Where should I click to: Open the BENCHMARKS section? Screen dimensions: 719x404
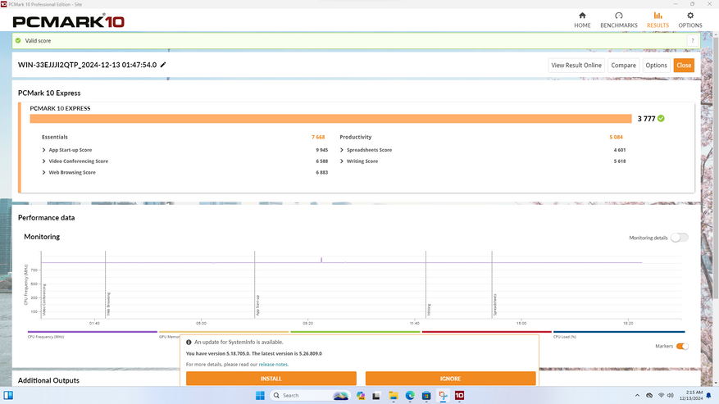[619, 20]
